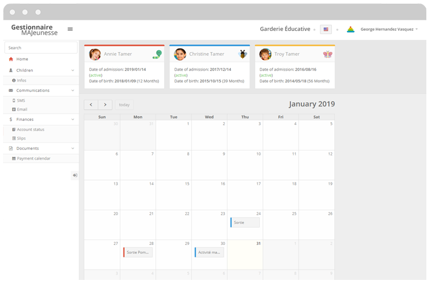Screen dimensions: 430x289
Task: Select SMS under Communications
Action: click(21, 100)
